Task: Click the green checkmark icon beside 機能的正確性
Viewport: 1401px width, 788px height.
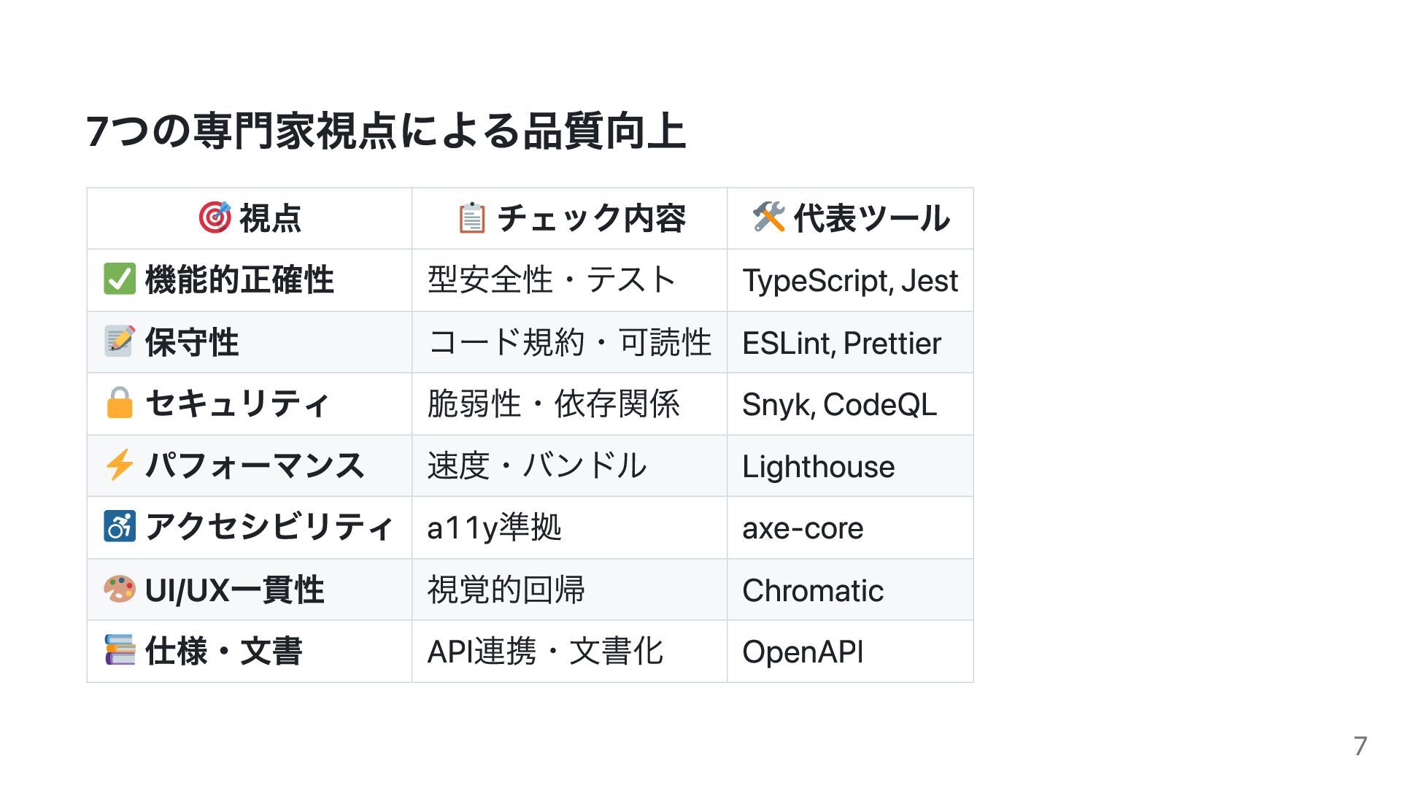Action: [x=120, y=279]
